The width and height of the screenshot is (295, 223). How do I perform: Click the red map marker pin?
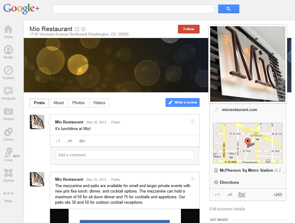248,143
